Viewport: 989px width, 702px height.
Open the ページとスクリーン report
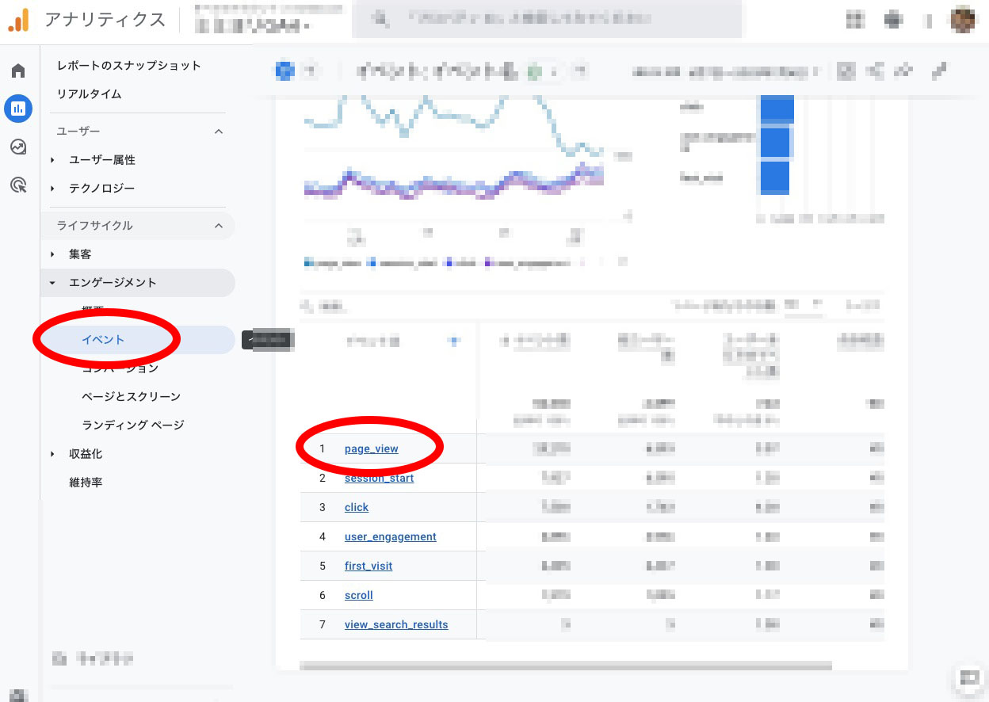coord(132,397)
